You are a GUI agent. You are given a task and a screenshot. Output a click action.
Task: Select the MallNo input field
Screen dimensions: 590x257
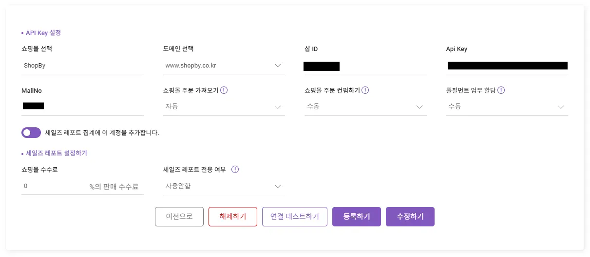pos(82,106)
